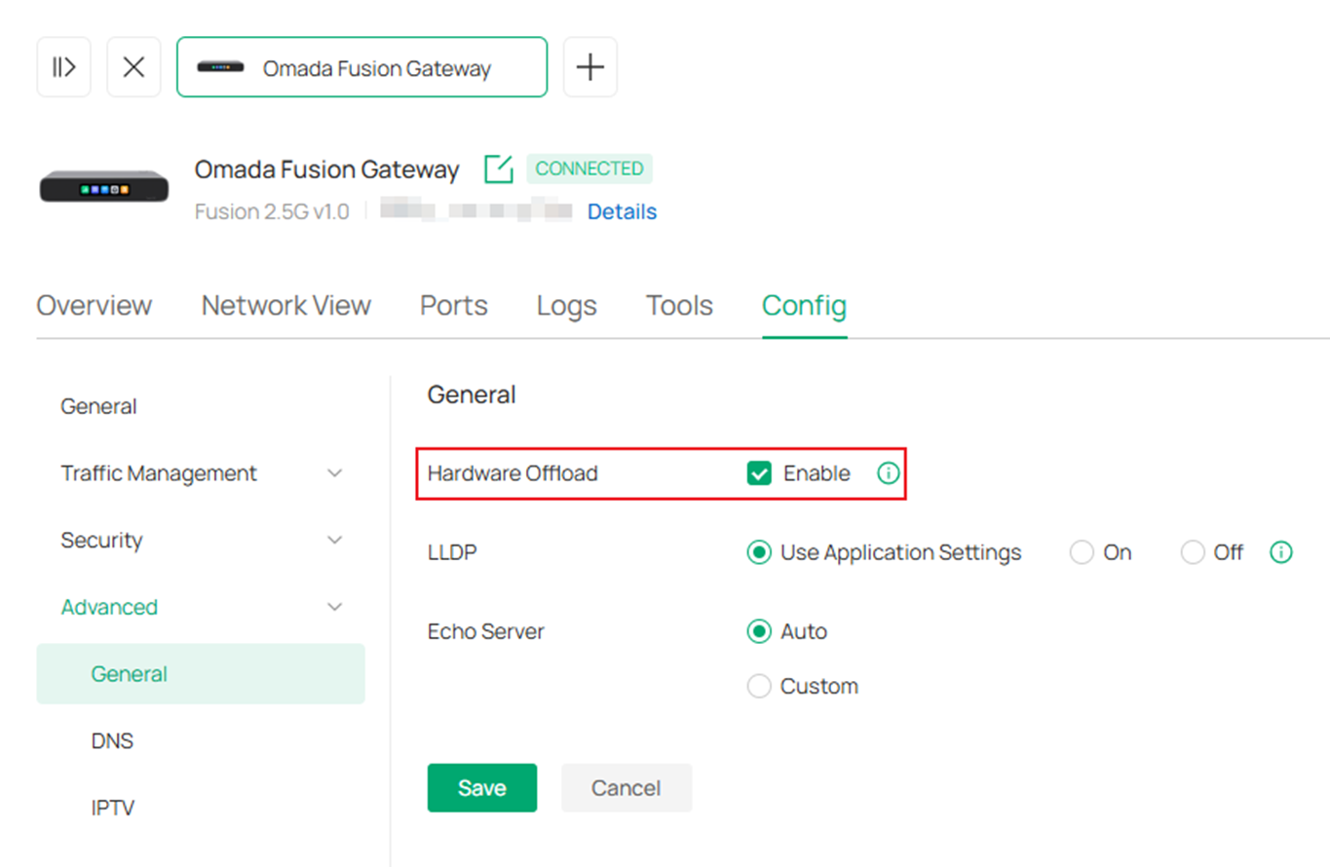Expand the Security section chevron

click(x=335, y=540)
